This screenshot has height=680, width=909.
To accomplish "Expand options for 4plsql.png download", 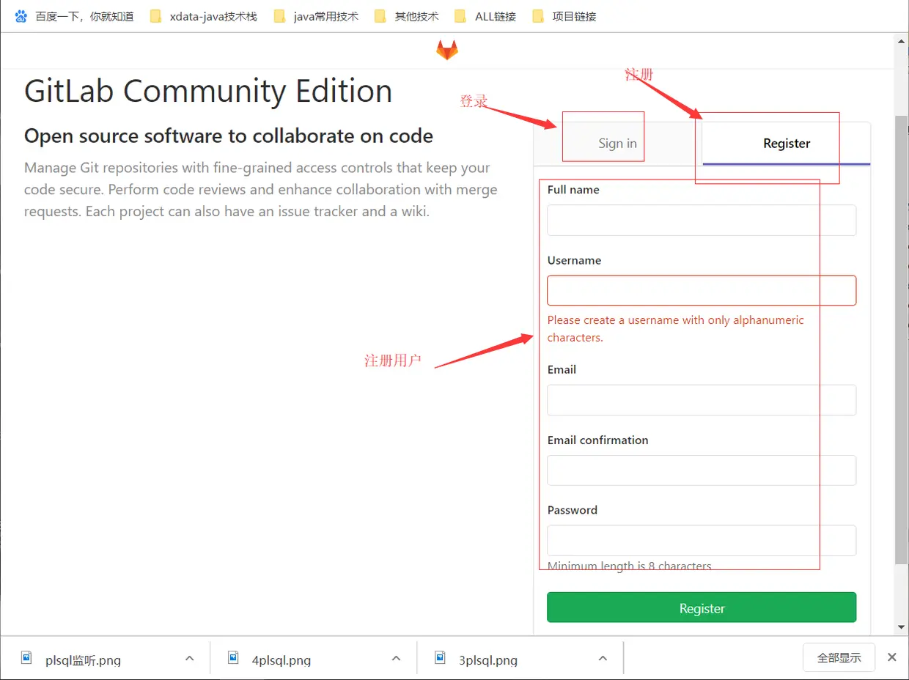I will [396, 658].
